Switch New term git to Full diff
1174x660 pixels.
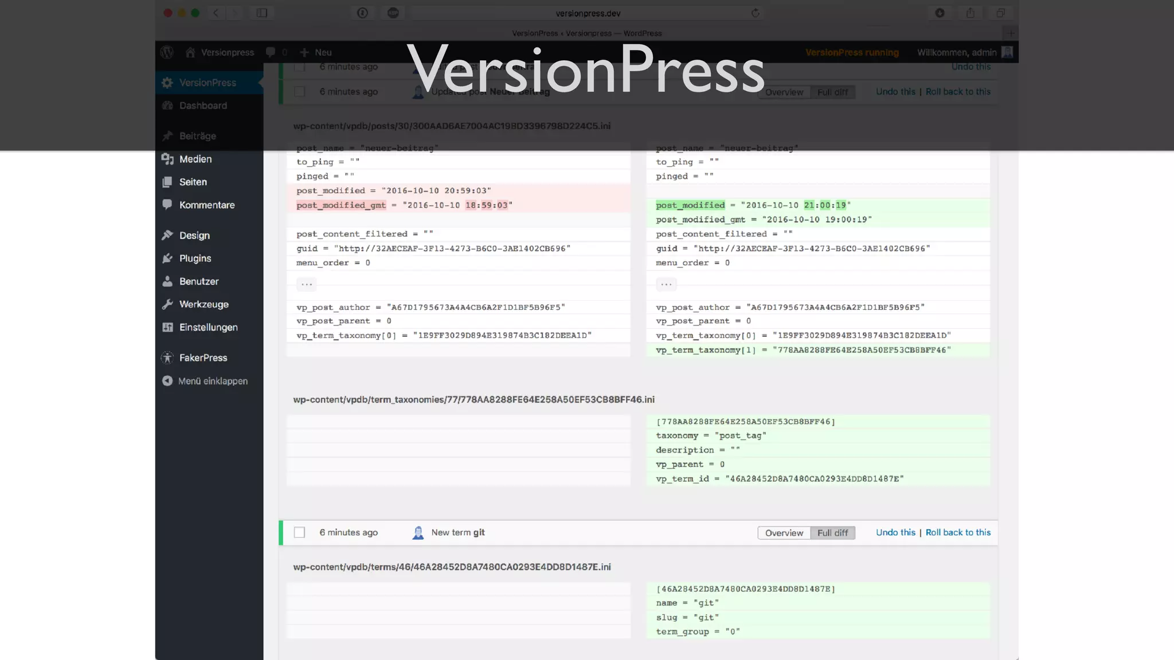pos(833,533)
